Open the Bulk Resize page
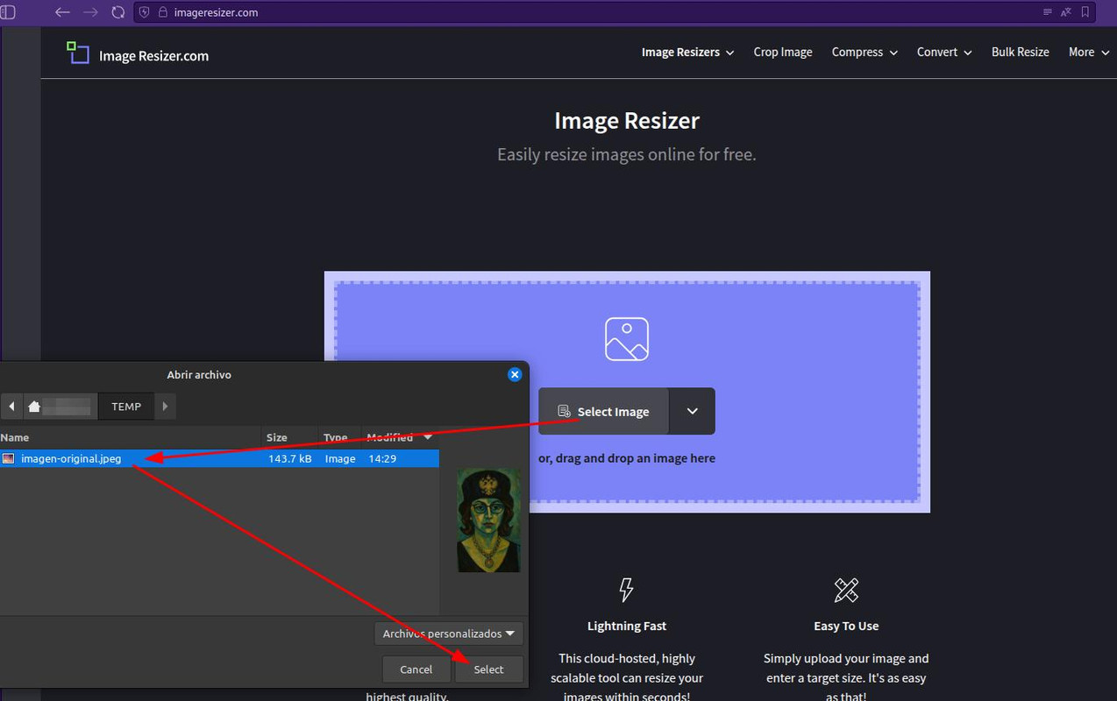 click(1020, 53)
